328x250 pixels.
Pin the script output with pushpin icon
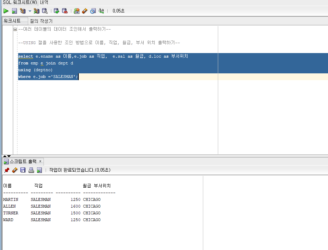tap(7, 170)
